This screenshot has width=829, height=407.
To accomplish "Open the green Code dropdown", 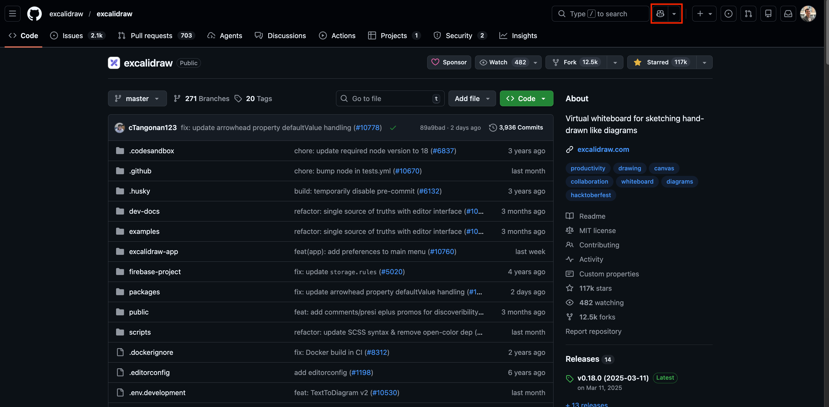I will pos(526,99).
